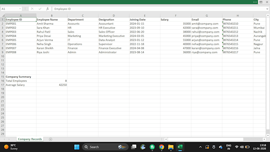Select column C header
270x152 pixels.
click(83, 15)
